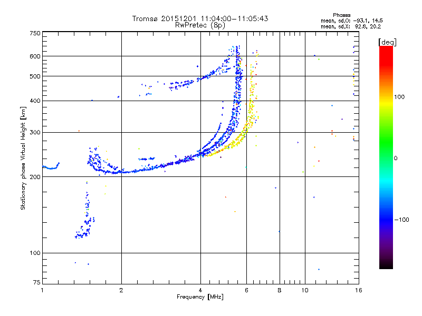Screen dimensions: 422x316
Task: Click the x-axis tick label '8'
Action: pos(280,290)
